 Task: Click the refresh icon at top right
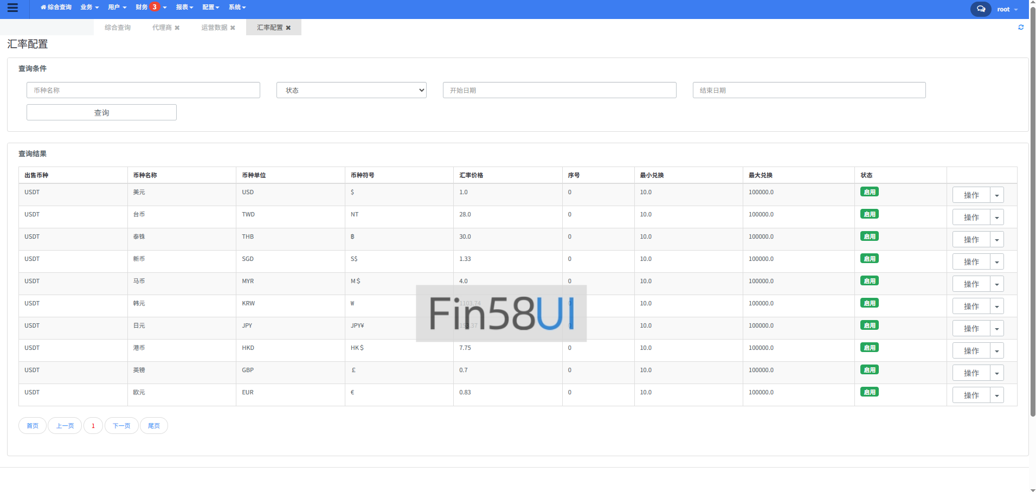tap(1021, 27)
